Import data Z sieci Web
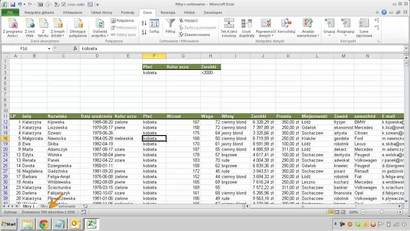The width and height of the screenshot is (410, 231). click(30, 28)
